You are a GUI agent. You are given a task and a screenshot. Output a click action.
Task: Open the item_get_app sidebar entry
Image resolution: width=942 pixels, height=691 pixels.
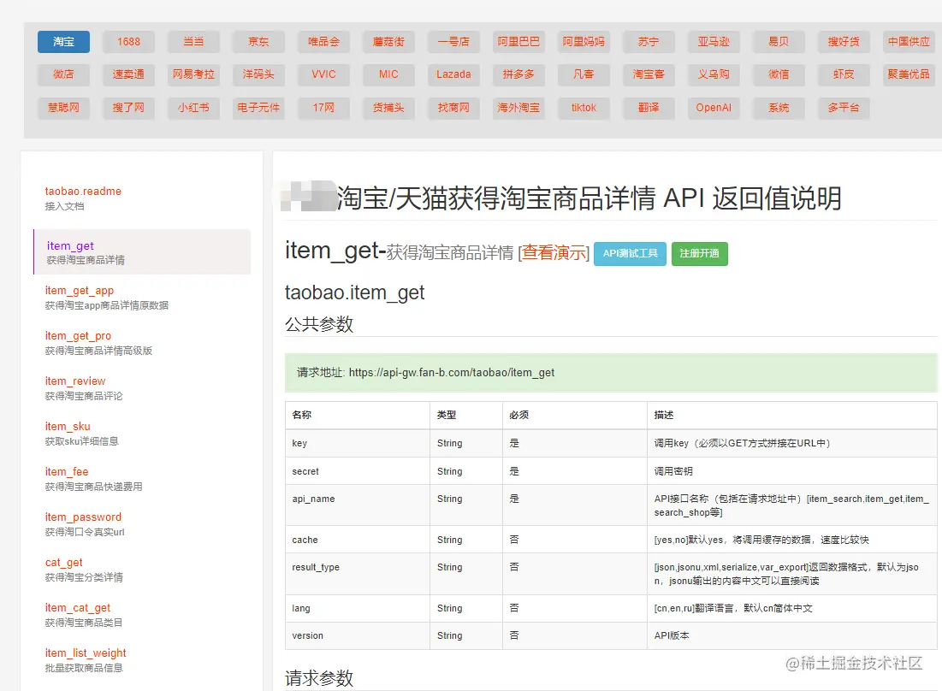tap(106, 297)
